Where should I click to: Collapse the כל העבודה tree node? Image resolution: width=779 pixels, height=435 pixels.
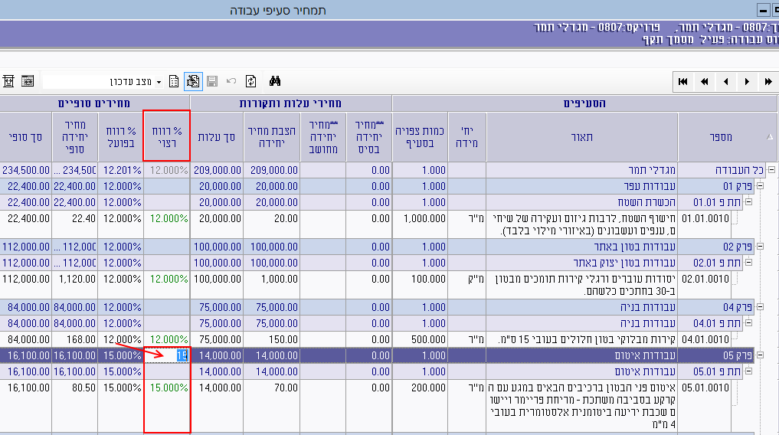click(771, 170)
